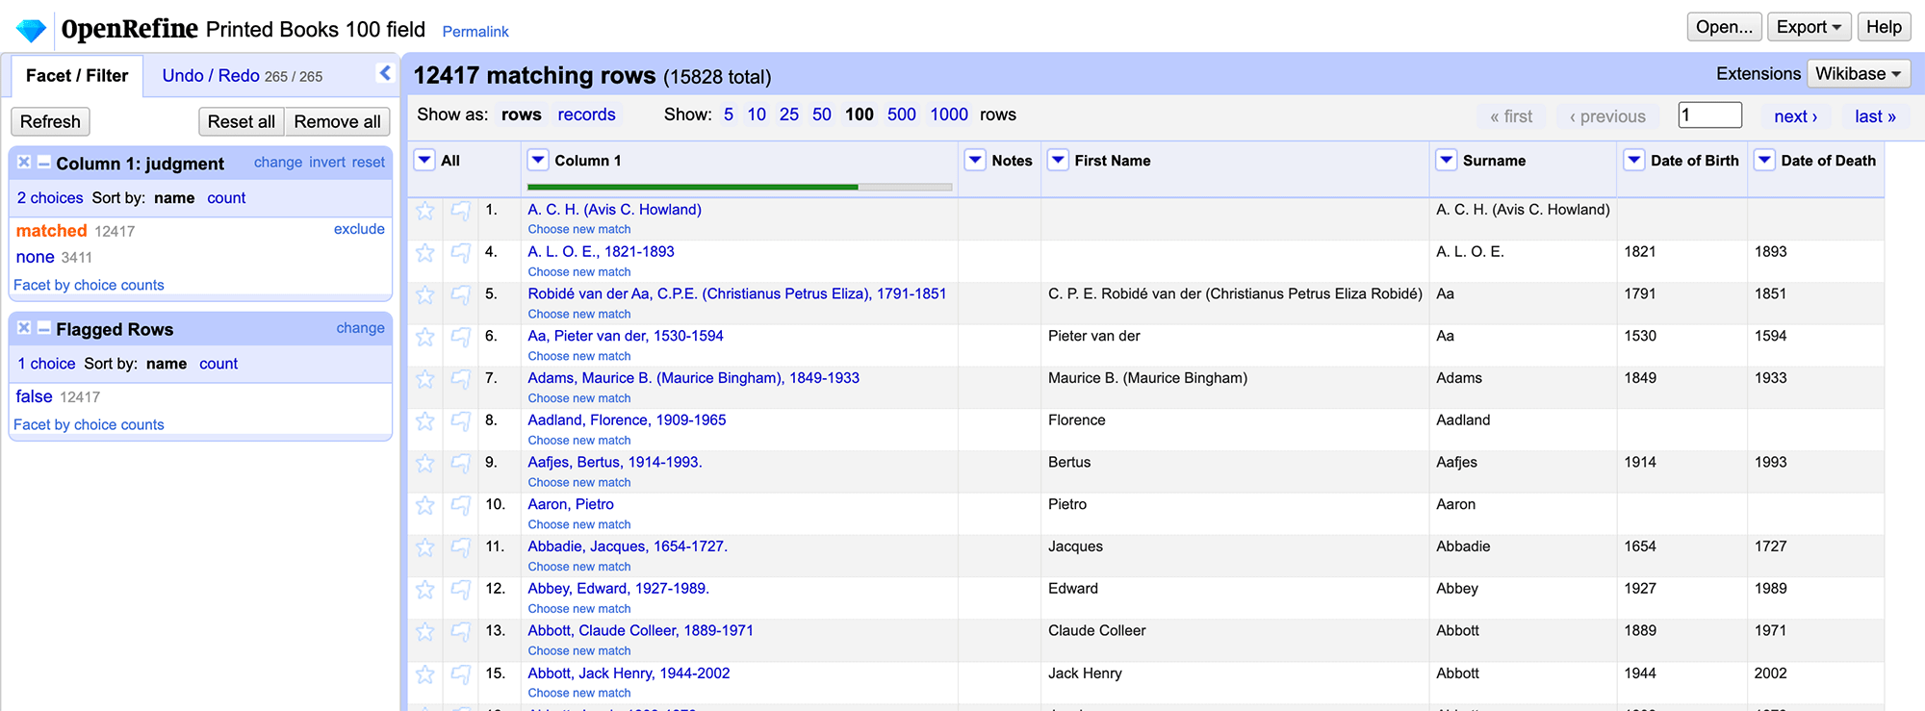Open the Column 1 dropdown menu
This screenshot has height=711, width=1925.
(538, 160)
